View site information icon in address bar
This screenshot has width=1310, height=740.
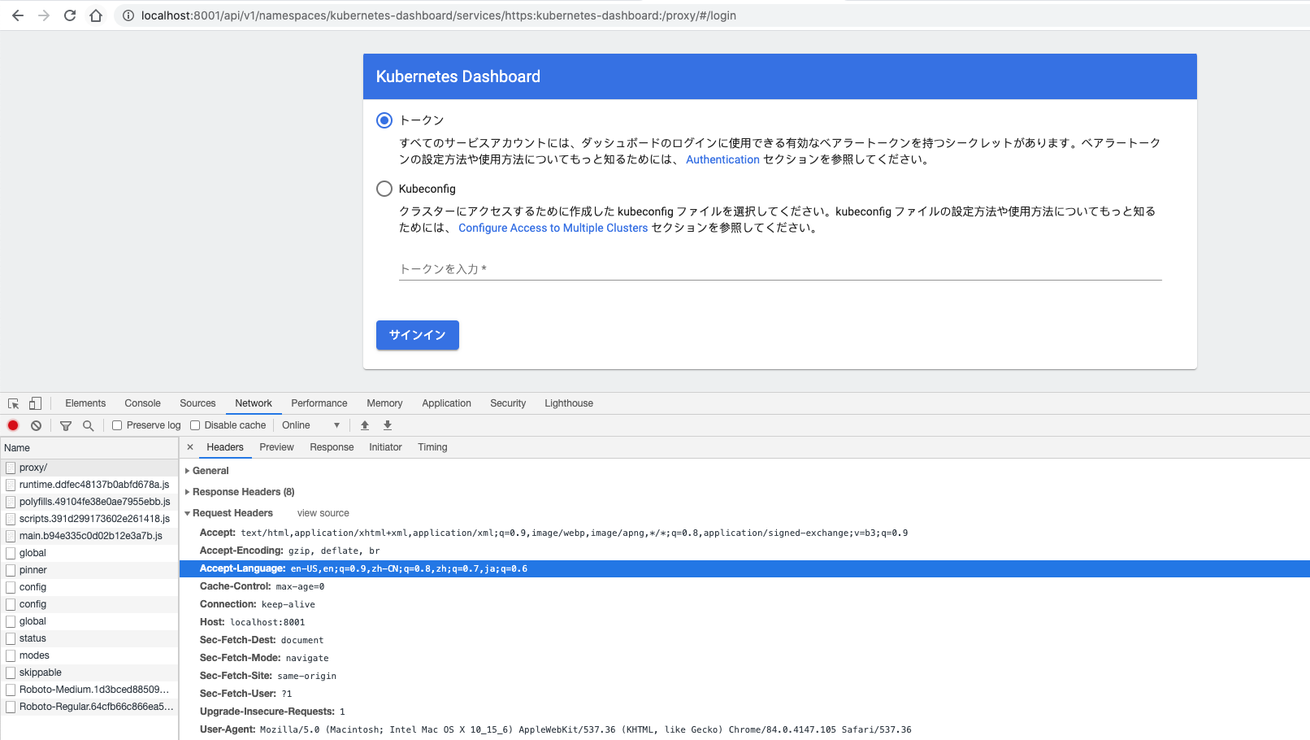coord(128,15)
